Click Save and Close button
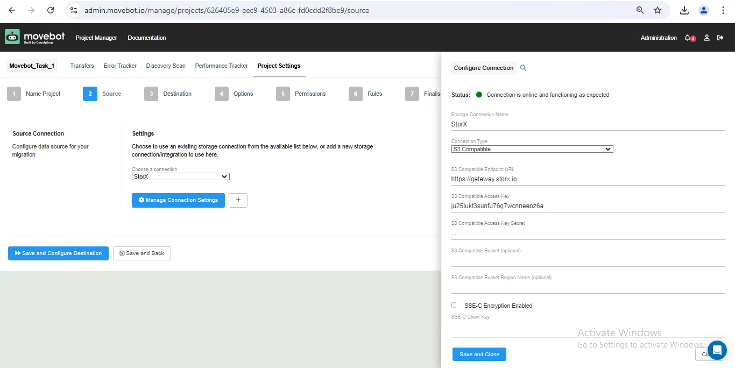 [479, 355]
